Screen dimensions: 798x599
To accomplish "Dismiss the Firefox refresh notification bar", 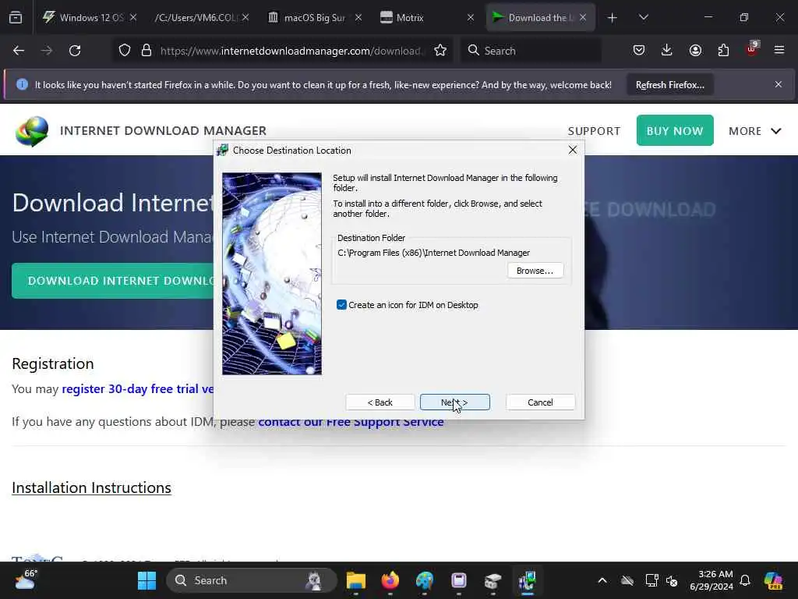I will pyautogui.click(x=779, y=84).
